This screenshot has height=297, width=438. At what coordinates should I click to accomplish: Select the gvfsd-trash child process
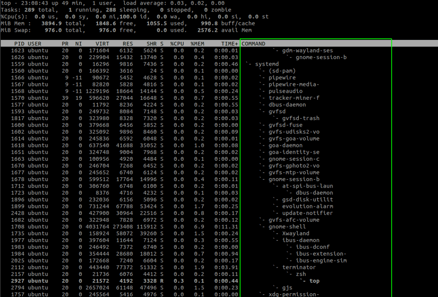tap(301, 118)
